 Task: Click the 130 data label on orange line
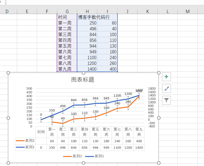point(95,112)
